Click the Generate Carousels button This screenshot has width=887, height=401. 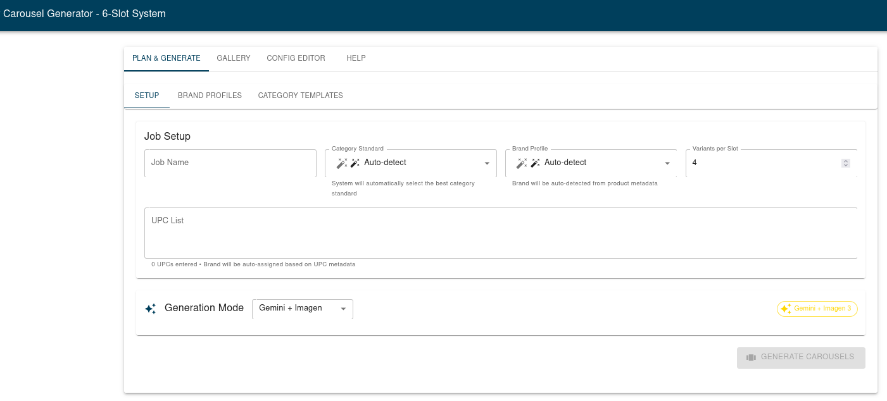[801, 357]
